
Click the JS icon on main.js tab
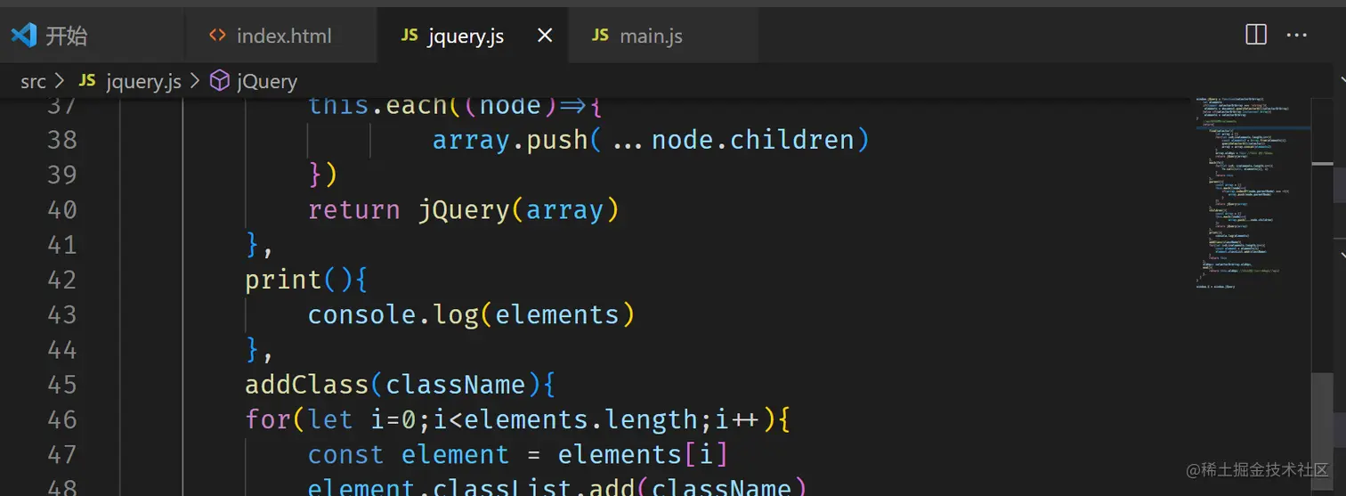pyautogui.click(x=600, y=36)
